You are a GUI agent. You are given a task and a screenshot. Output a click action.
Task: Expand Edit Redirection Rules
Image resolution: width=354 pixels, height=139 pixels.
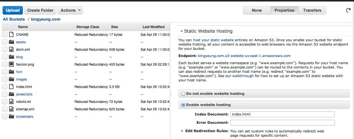pos(182,131)
